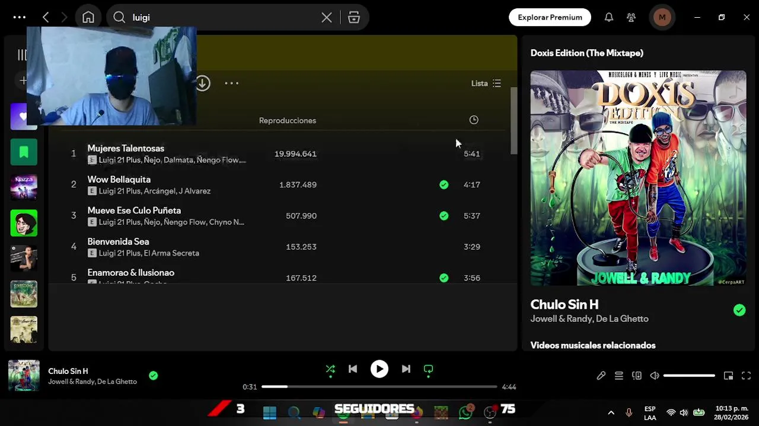Open Chulo Sin H title in Now Playing panel
The width and height of the screenshot is (759, 426).
(565, 305)
